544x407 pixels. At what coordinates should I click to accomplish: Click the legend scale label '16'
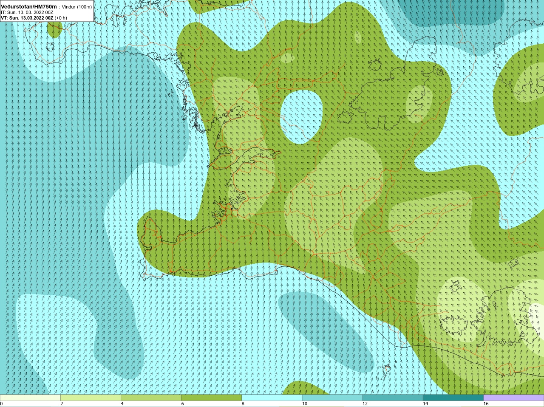[x=486, y=404]
